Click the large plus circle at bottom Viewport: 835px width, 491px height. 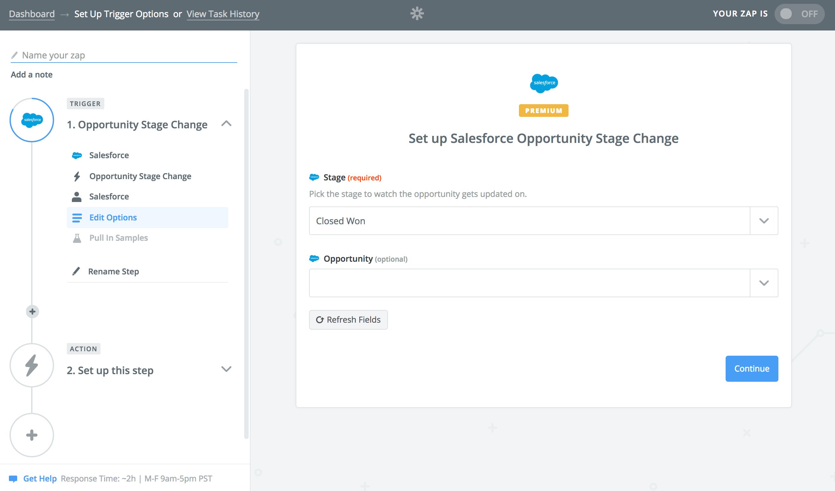[x=32, y=435]
